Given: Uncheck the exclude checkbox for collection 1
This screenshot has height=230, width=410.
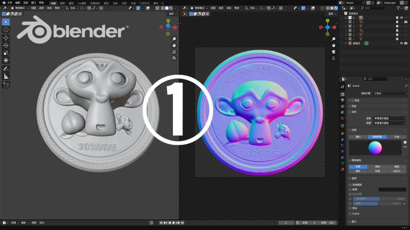Looking at the screenshot, I should click(x=397, y=18).
